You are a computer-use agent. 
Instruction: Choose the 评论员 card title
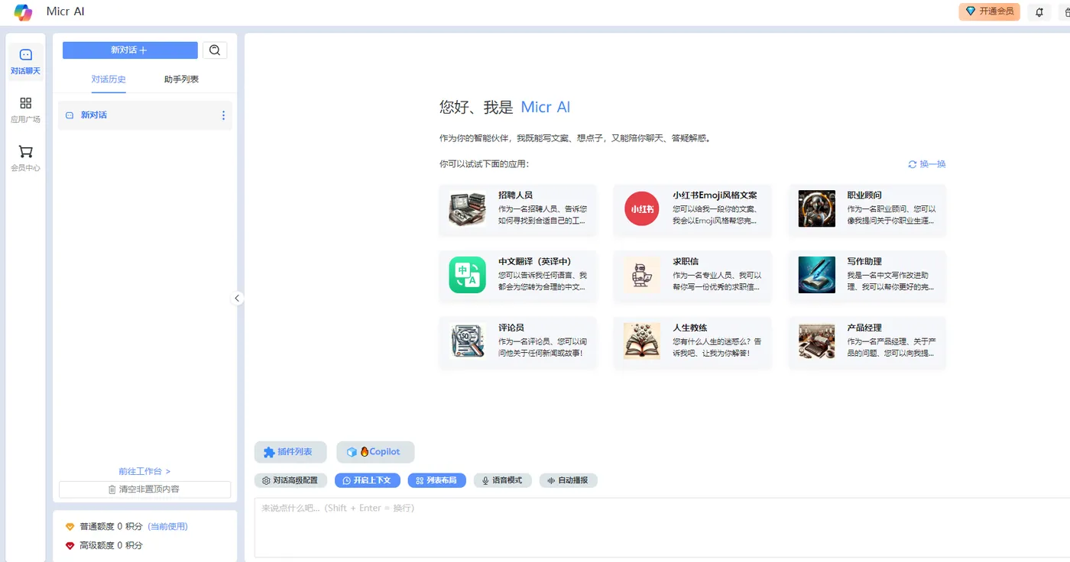click(511, 328)
